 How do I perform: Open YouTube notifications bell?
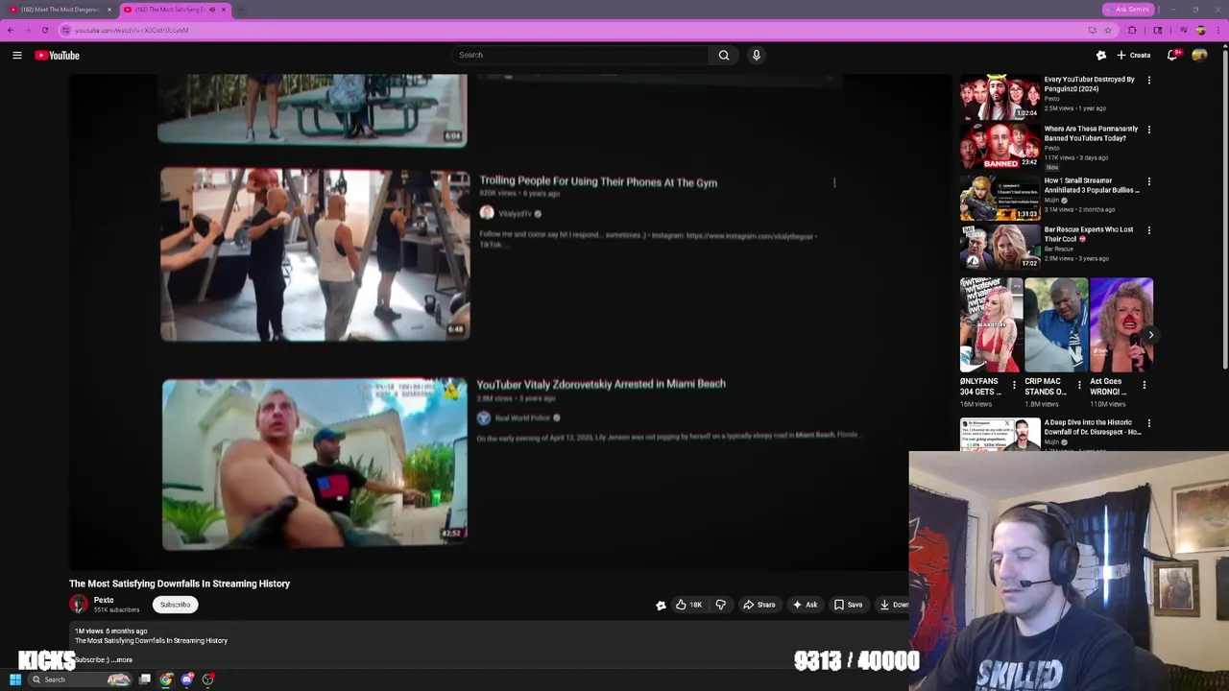(x=1172, y=56)
